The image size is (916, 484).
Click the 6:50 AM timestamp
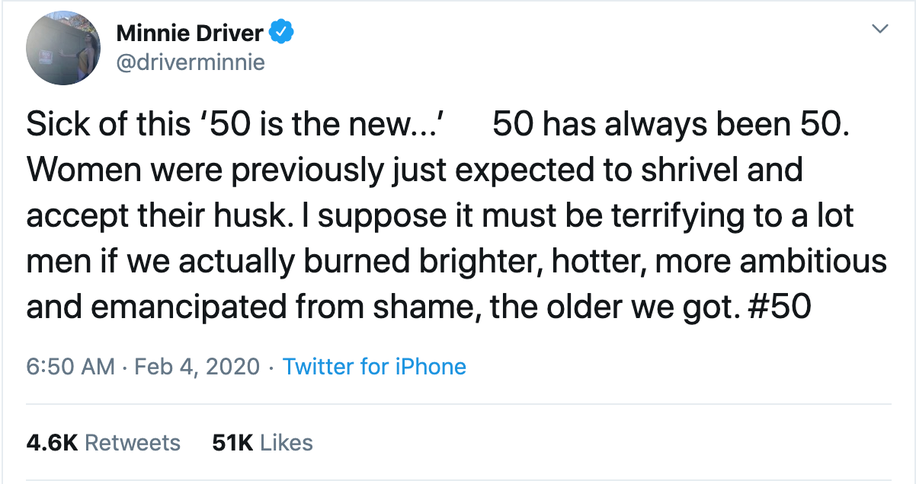[70, 367]
